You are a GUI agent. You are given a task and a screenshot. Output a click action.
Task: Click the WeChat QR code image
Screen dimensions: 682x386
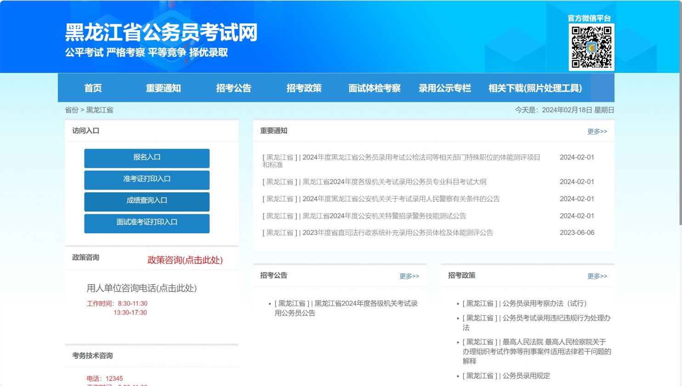pos(592,47)
